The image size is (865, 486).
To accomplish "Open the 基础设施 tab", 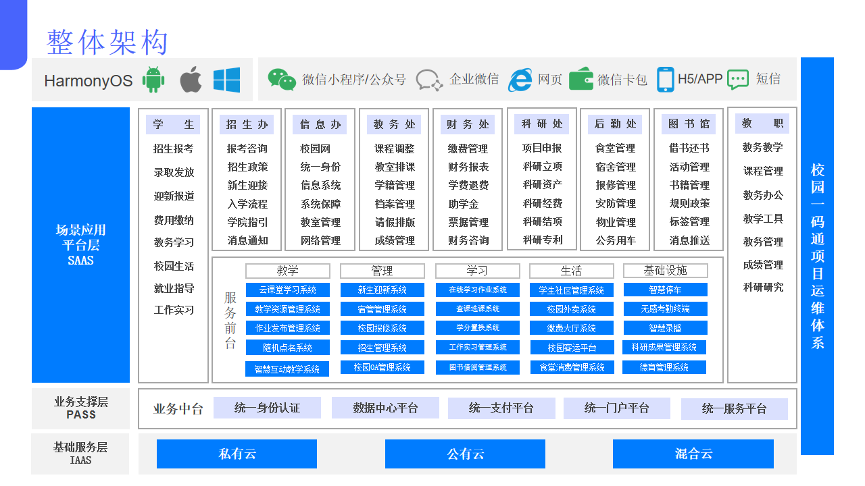I will click(x=667, y=271).
